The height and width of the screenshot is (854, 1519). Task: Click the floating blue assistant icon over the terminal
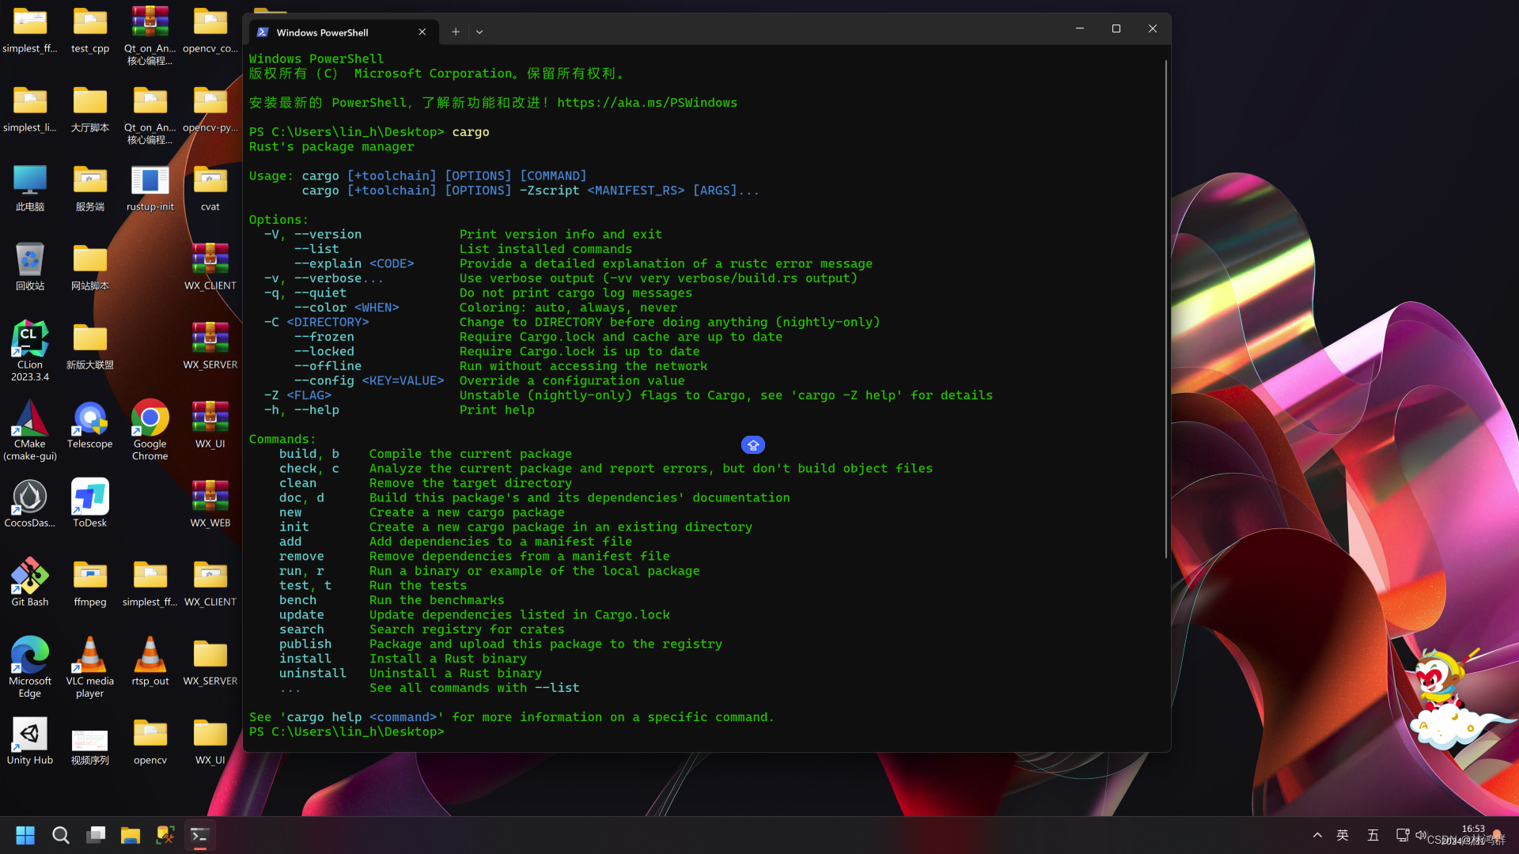(752, 444)
